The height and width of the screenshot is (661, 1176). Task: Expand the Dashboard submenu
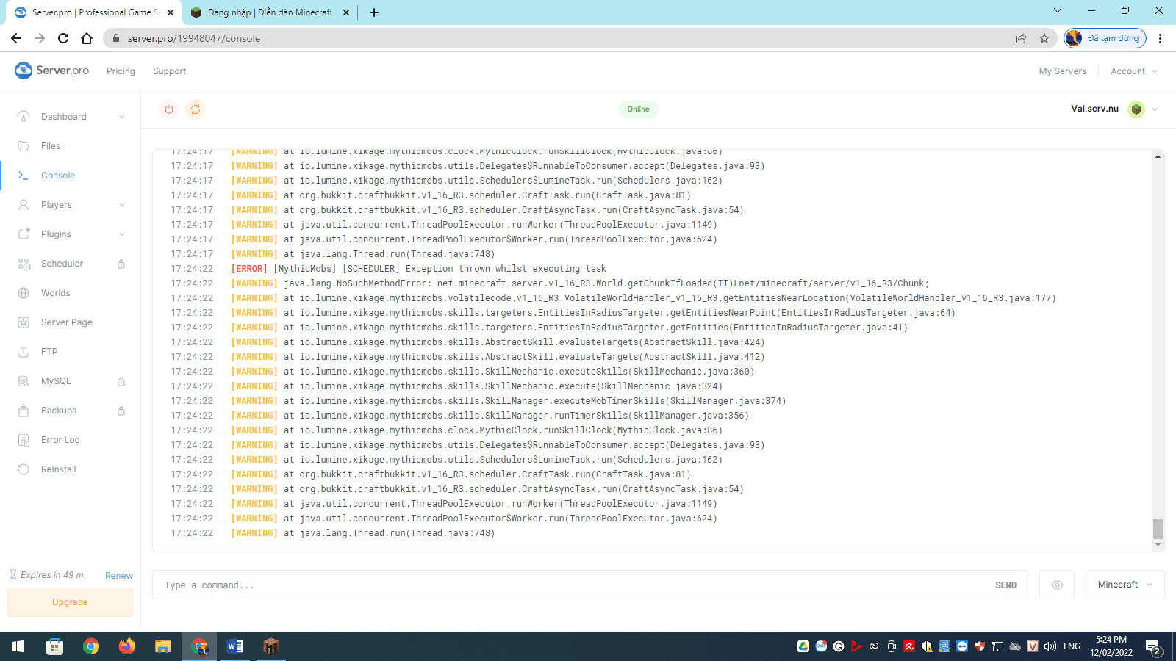[x=122, y=117]
